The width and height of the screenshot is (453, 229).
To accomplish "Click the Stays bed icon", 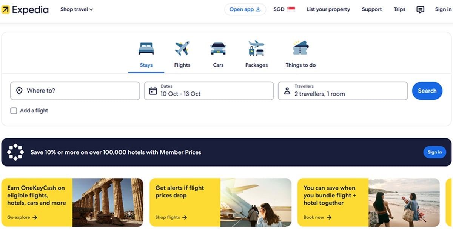I will [146, 49].
